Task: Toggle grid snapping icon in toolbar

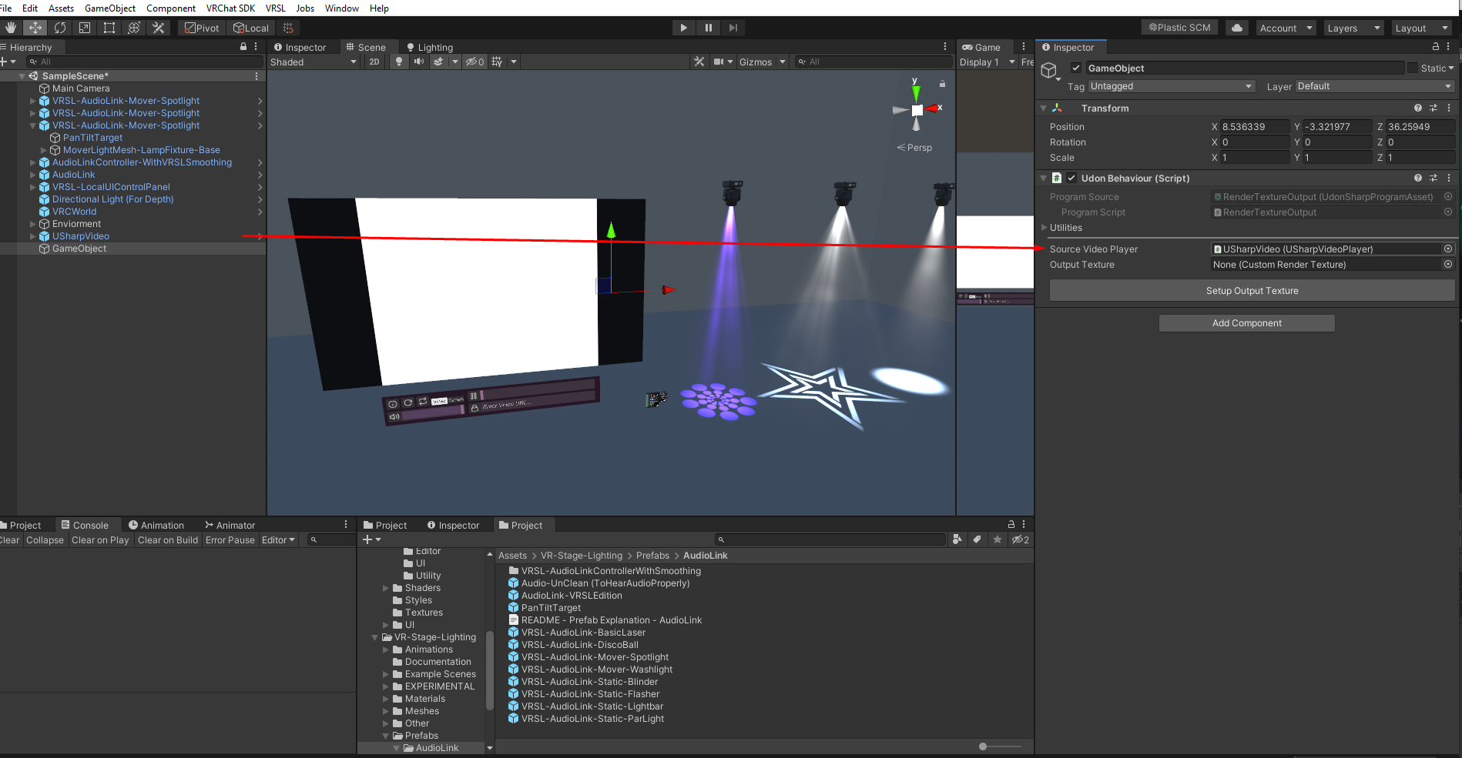Action: pyautogui.click(x=288, y=28)
